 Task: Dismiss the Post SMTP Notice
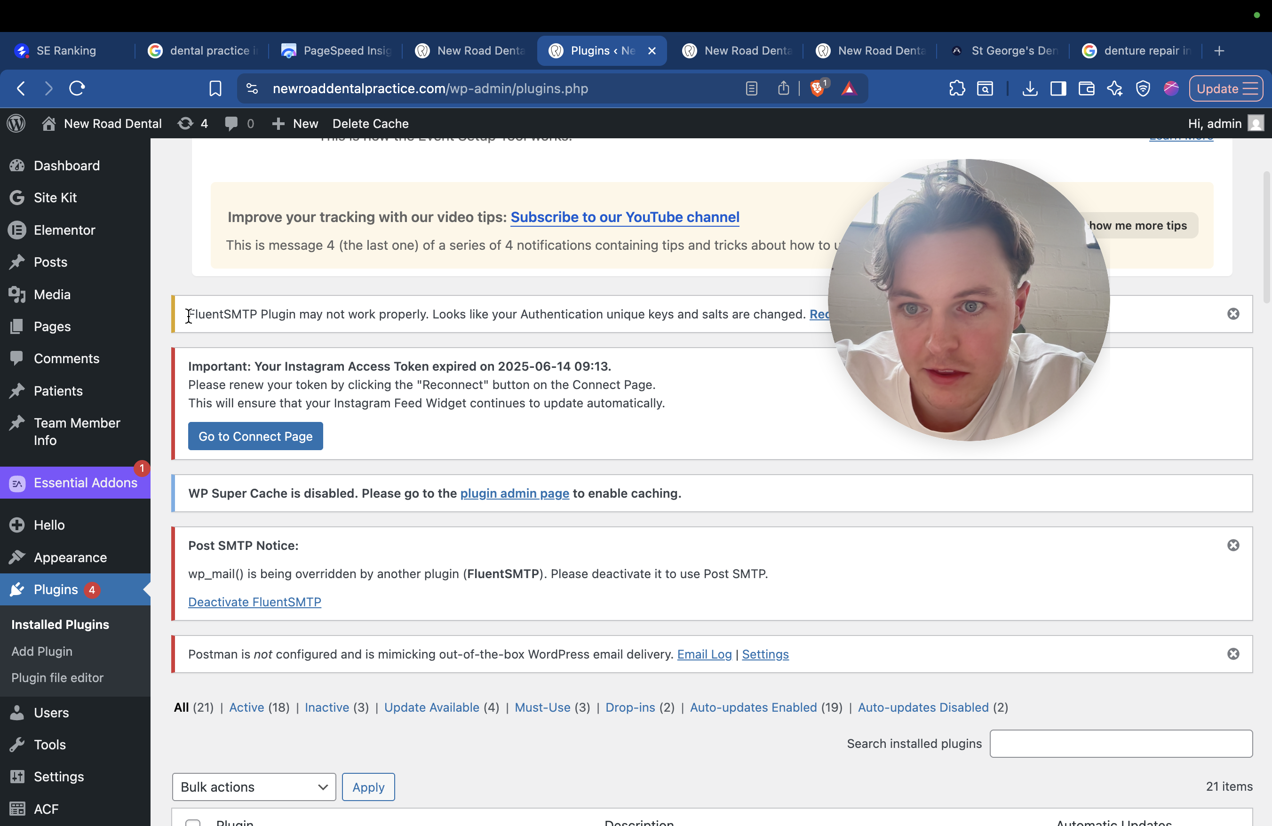point(1233,545)
